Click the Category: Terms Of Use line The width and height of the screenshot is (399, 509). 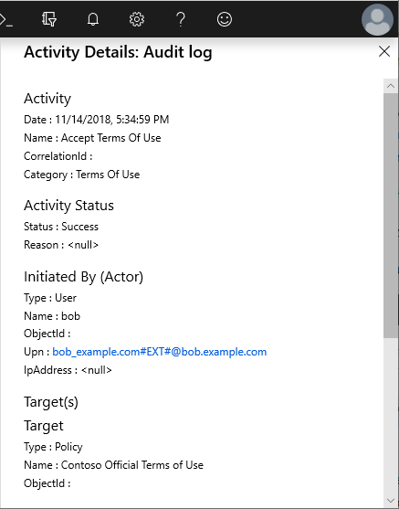tap(82, 175)
